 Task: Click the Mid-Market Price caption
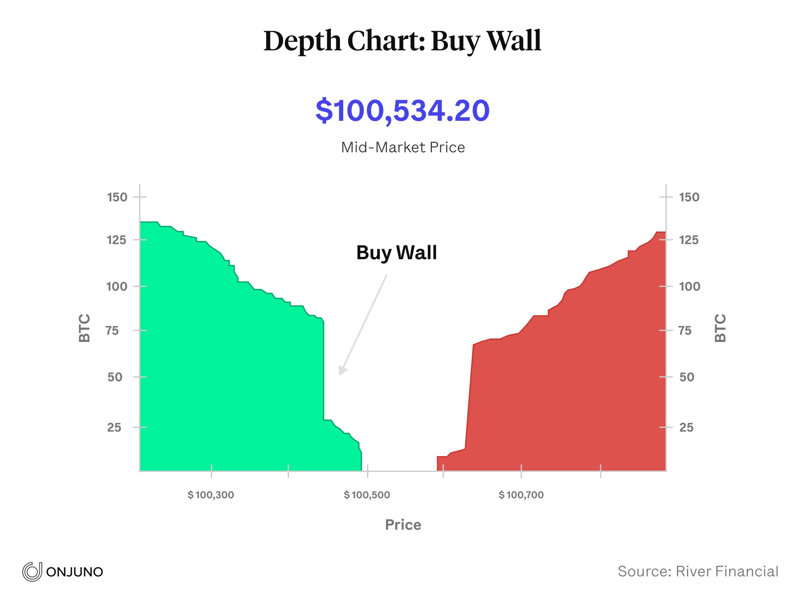(x=403, y=148)
